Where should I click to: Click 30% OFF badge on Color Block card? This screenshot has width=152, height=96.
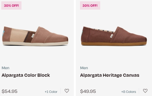(11, 5)
